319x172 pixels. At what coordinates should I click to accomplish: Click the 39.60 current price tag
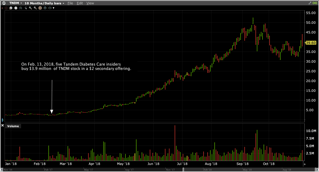coord(311,43)
